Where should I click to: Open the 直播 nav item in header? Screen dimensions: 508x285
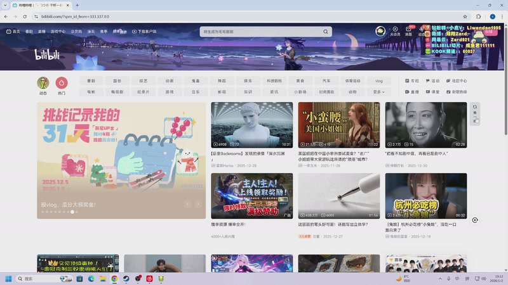tap(42, 31)
